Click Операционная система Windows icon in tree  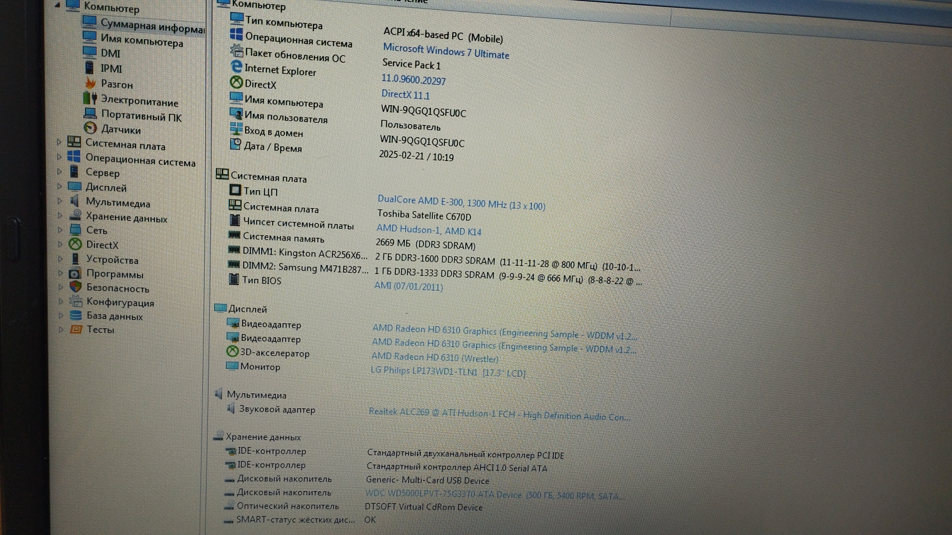(74, 157)
